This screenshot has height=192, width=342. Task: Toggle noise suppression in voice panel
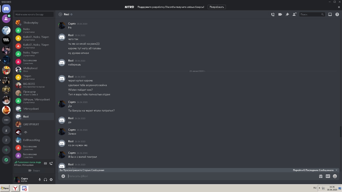(x=45, y=163)
